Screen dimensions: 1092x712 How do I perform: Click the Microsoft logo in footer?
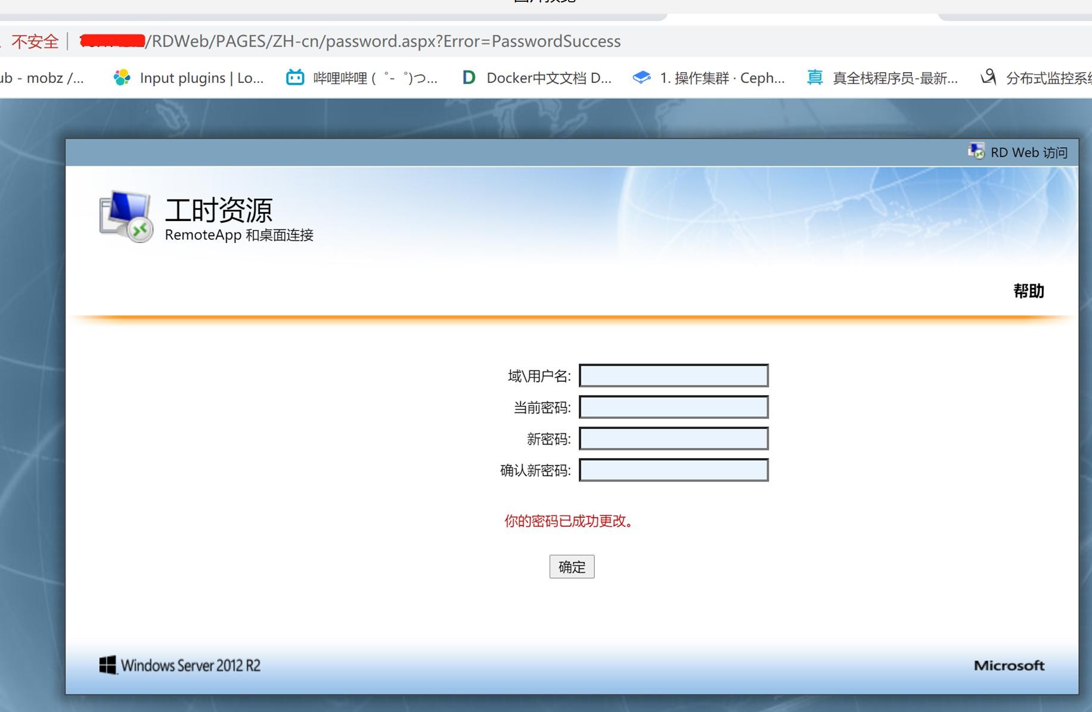1009,666
